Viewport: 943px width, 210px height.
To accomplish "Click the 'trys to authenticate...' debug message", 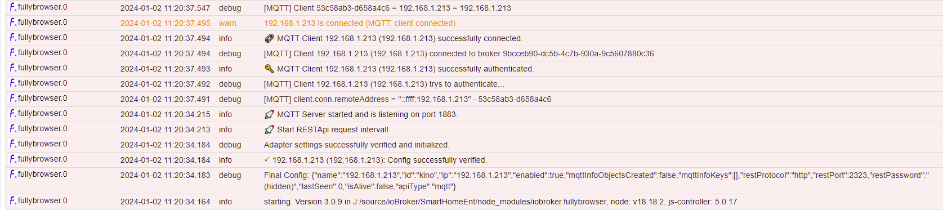I will 384,84.
